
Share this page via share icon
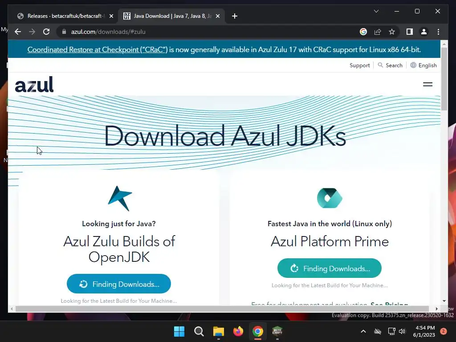(378, 32)
